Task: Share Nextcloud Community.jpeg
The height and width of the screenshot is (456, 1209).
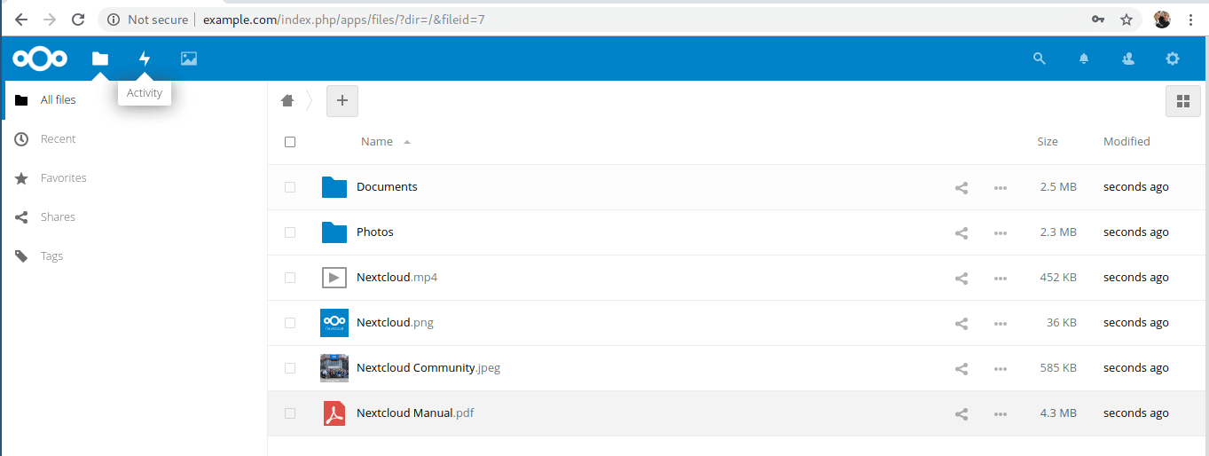Action: coord(961,368)
